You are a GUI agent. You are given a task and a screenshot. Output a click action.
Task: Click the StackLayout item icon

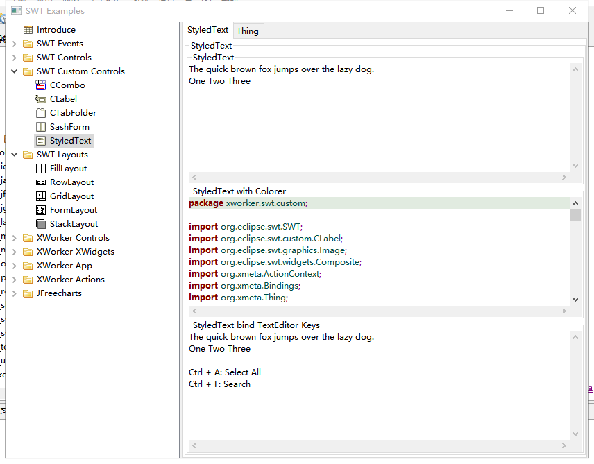[x=40, y=224]
